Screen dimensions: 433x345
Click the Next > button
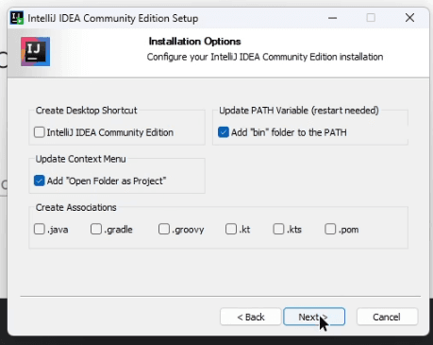pyautogui.click(x=314, y=317)
